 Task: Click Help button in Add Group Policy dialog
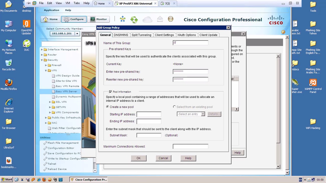click(x=188, y=158)
